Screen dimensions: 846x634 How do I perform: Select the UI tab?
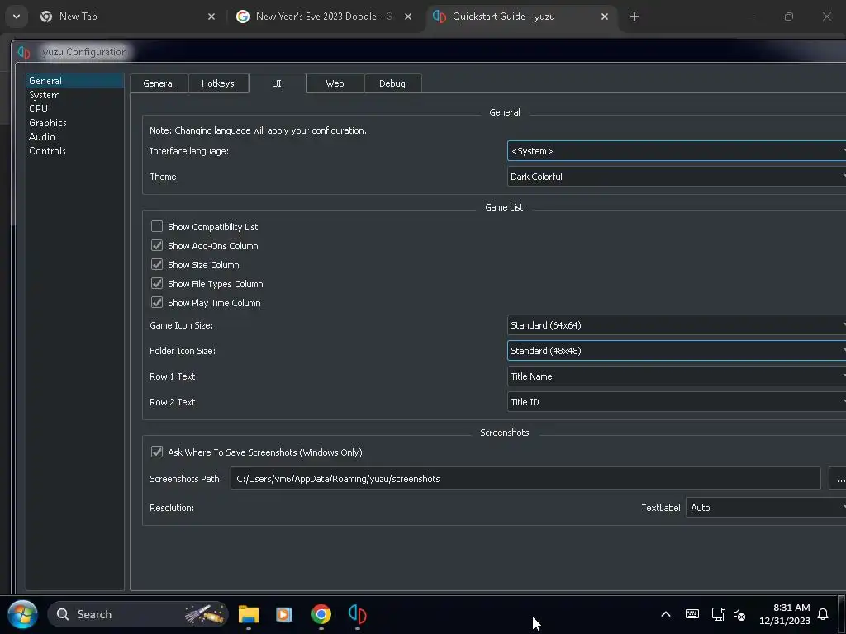point(277,83)
